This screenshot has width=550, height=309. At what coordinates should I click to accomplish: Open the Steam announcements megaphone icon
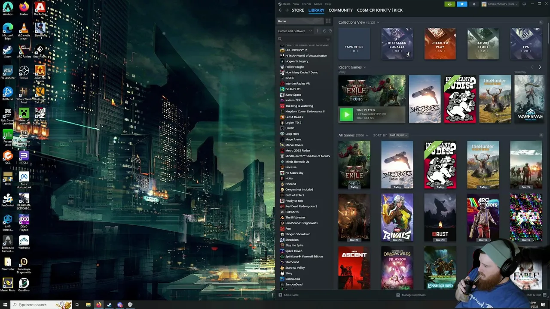[x=462, y=4]
